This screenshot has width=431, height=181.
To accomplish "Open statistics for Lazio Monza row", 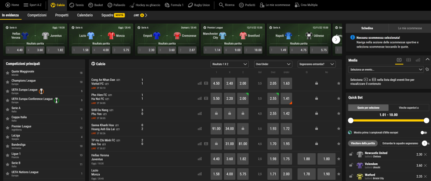I will 200,174.
